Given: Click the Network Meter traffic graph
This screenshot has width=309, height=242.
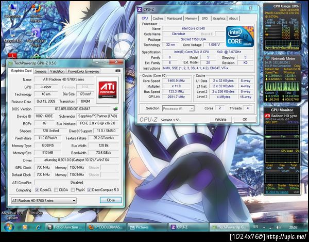Looking at the screenshot, I should (282, 86).
